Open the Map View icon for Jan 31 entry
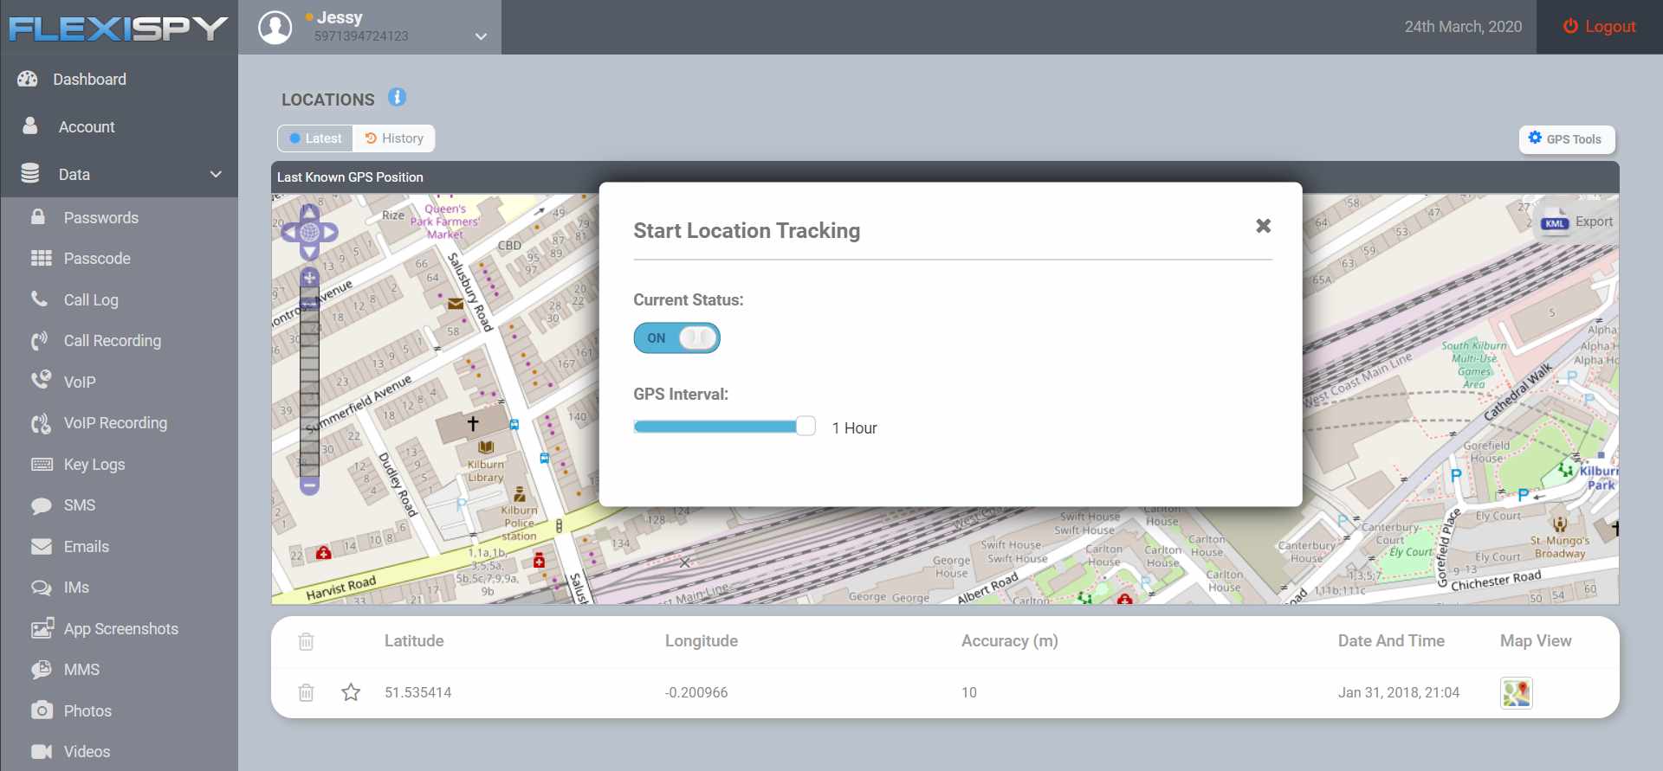1663x771 pixels. tap(1517, 692)
